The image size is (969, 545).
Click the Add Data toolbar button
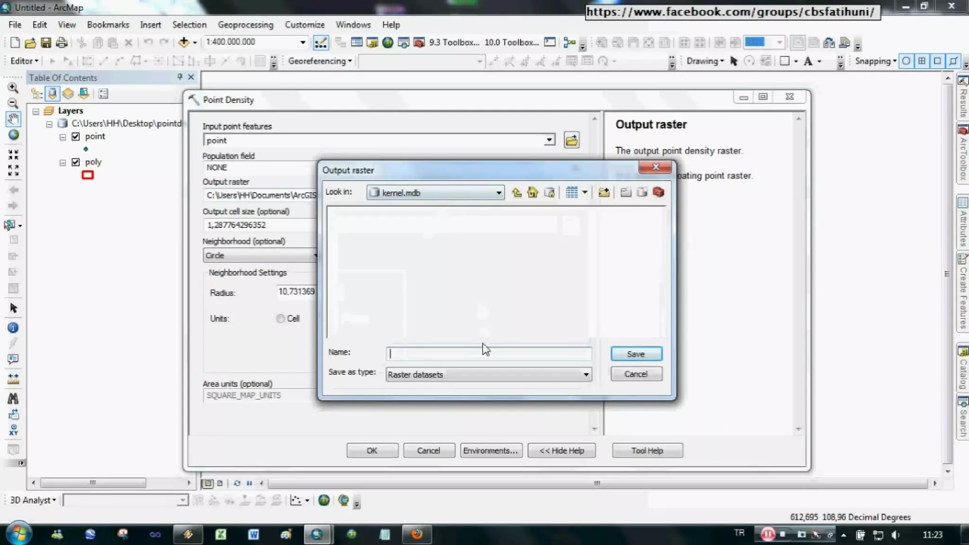(x=184, y=43)
